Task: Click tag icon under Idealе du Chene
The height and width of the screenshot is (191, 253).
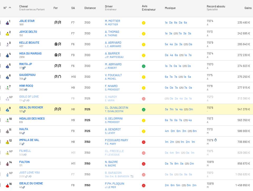Action: [24, 187]
